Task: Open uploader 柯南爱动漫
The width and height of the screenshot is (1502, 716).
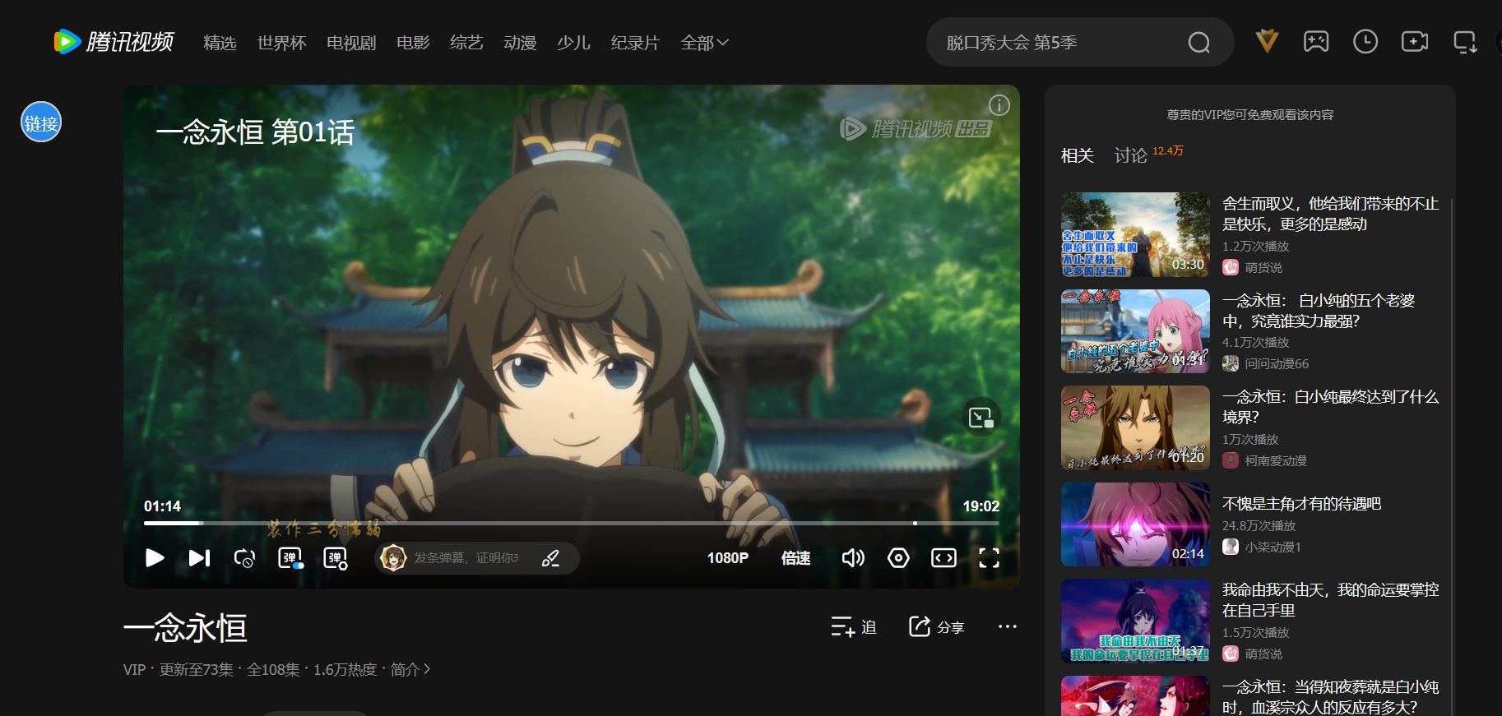Action: pos(1265,460)
